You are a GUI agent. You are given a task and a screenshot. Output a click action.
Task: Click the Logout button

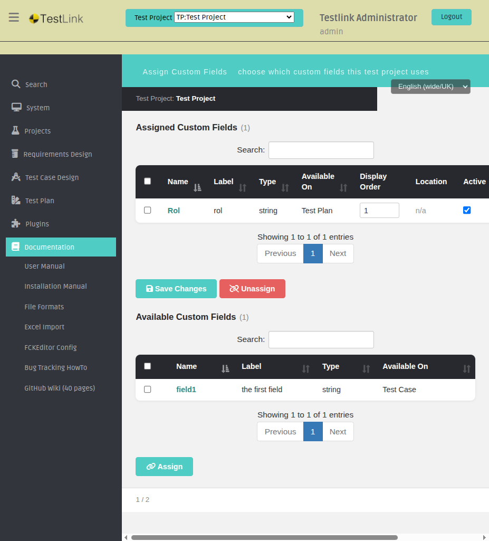452,17
